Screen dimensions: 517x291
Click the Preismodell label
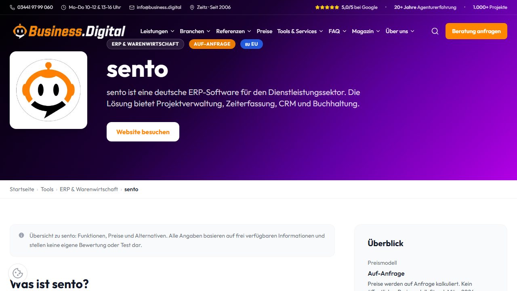coord(382,263)
